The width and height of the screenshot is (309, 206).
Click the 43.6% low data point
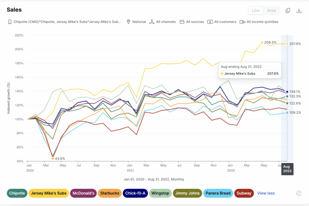pyautogui.click(x=53, y=159)
